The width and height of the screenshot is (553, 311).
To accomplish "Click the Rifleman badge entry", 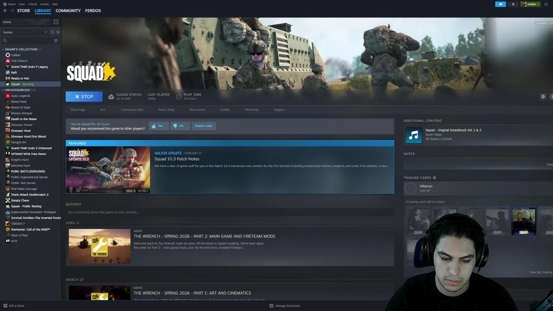I will (478, 188).
